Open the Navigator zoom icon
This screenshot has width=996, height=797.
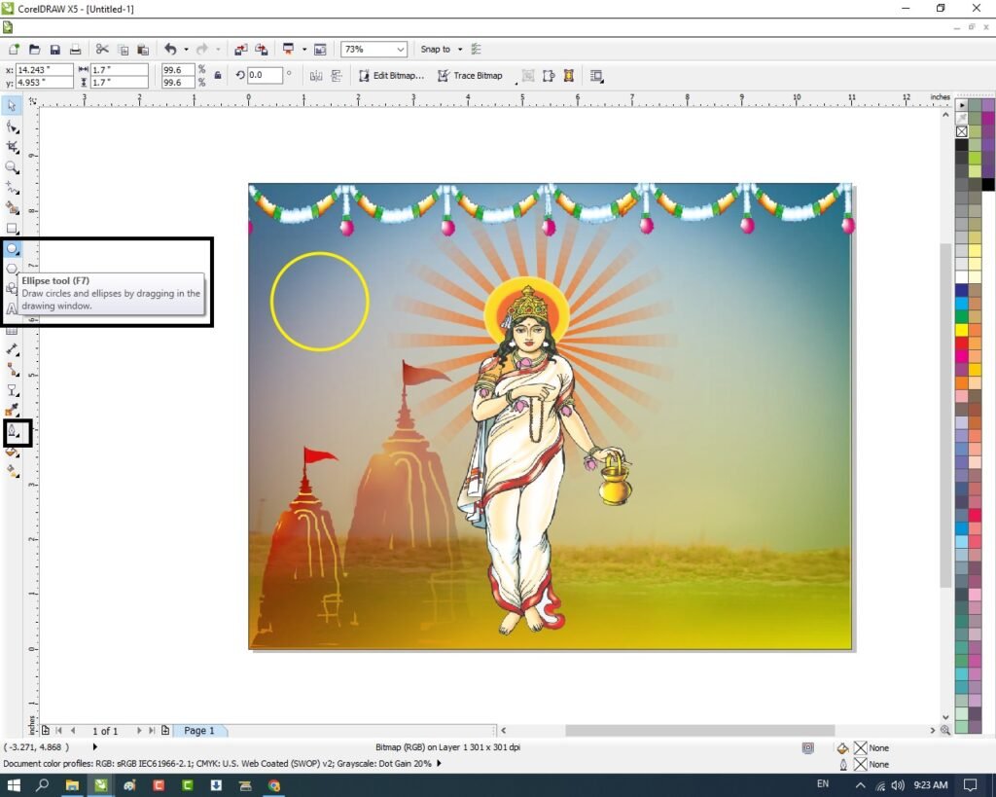(945, 730)
